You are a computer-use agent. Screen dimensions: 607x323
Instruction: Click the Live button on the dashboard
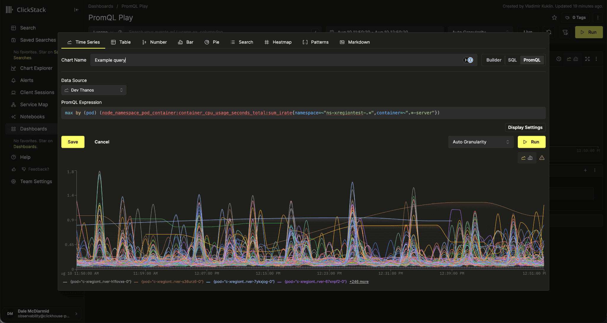(528, 32)
